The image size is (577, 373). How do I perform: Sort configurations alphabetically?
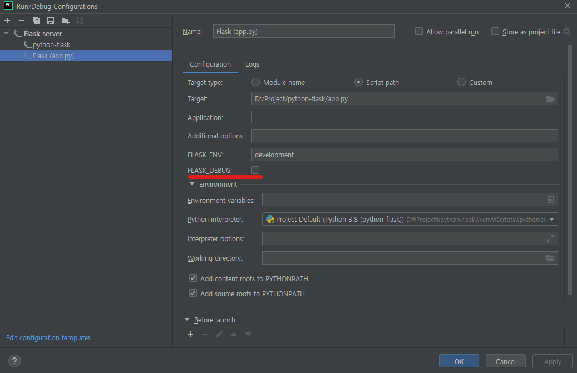point(80,21)
